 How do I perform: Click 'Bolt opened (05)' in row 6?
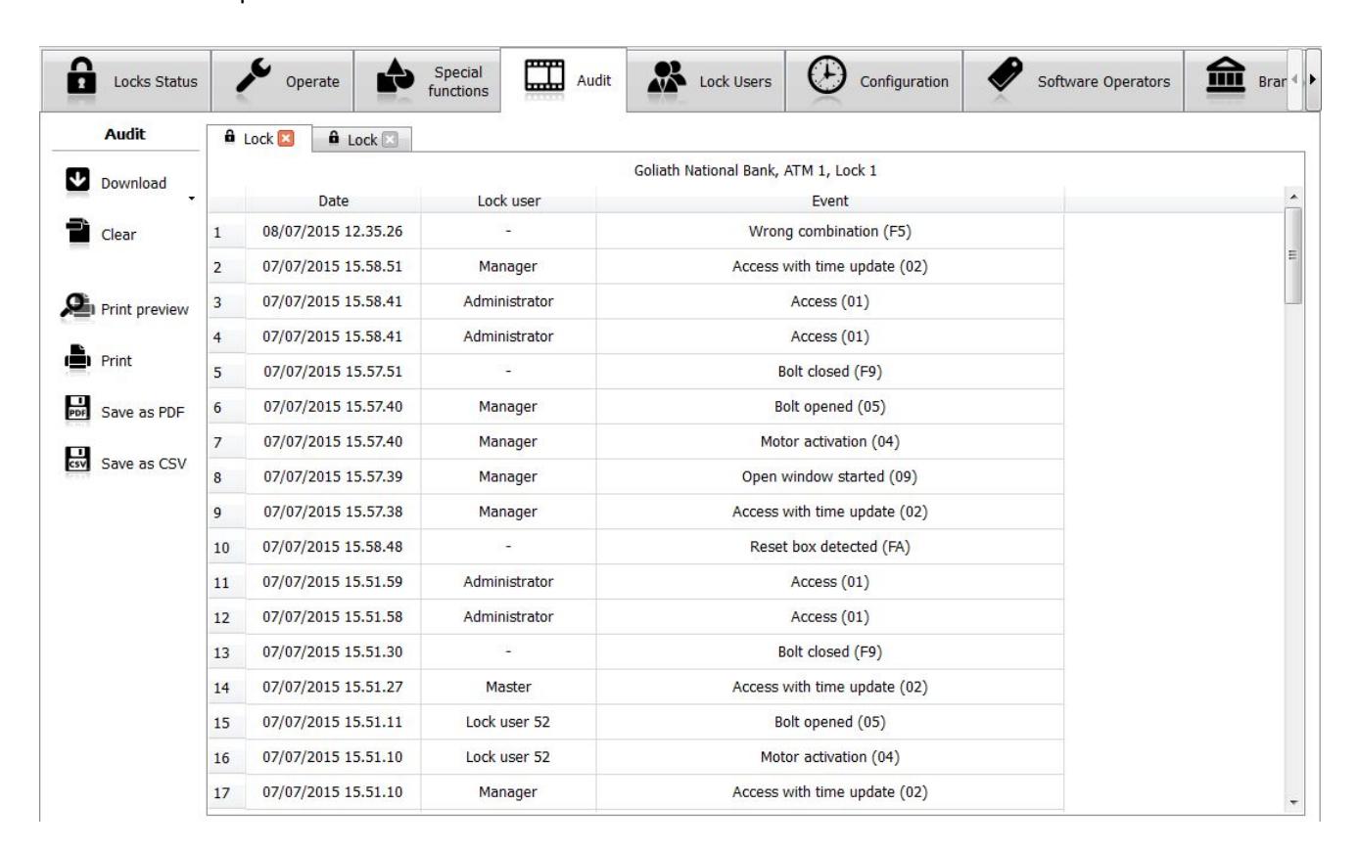tap(830, 407)
